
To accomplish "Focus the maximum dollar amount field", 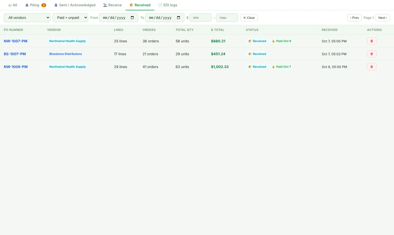I will (x=227, y=18).
